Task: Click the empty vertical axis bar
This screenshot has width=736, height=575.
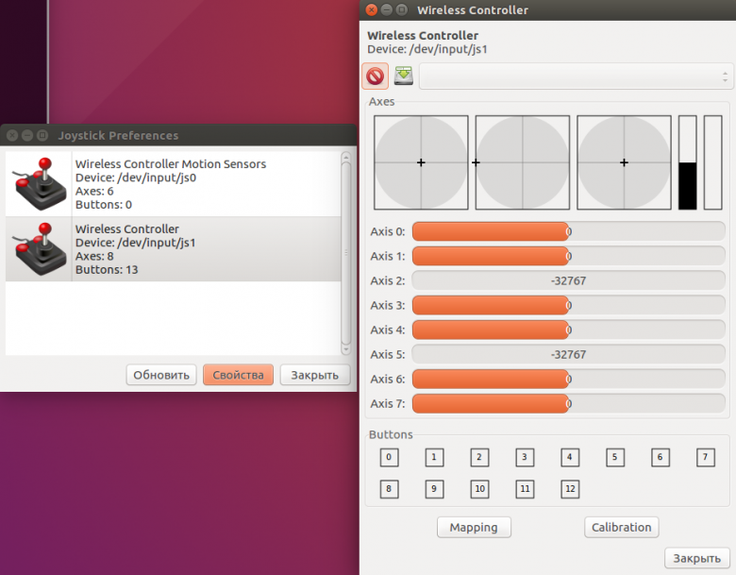Action: point(713,162)
